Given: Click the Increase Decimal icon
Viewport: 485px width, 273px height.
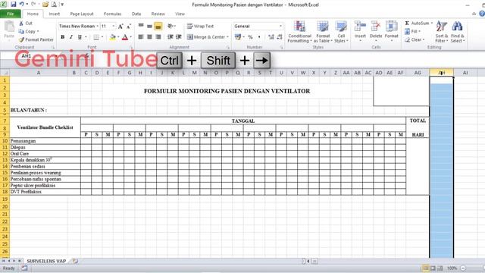Looking at the screenshot, I should point(271,37).
